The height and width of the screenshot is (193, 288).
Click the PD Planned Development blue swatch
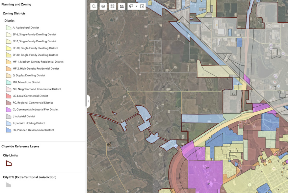9,130
